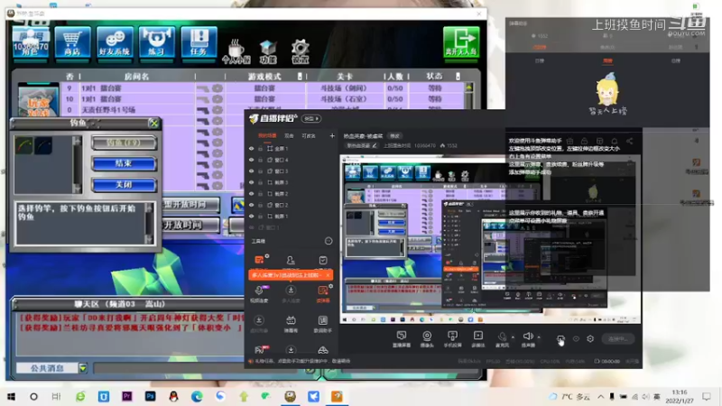Open the missions (任务) button

(199, 42)
